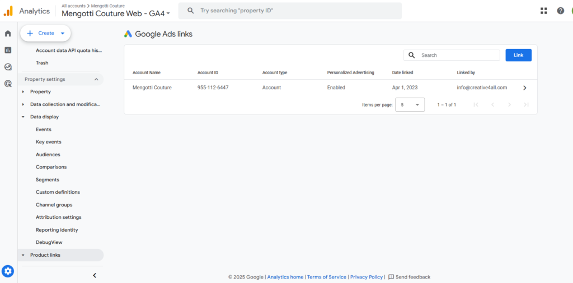This screenshot has width=573, height=283.
Task: Open the Reports bar chart icon
Action: coord(8,50)
